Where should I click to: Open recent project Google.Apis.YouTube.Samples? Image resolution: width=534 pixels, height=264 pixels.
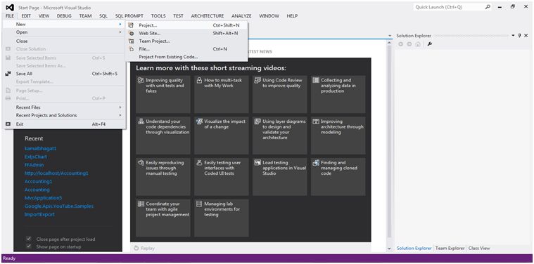pos(59,206)
